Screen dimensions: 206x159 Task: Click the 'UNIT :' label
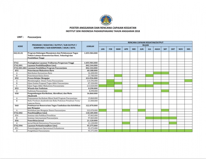tap(20, 37)
